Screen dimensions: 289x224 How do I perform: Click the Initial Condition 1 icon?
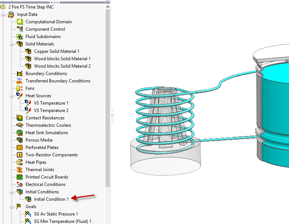[28, 199]
